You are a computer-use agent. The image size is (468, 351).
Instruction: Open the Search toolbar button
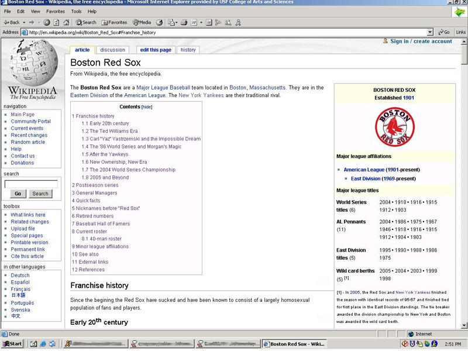tap(86, 22)
